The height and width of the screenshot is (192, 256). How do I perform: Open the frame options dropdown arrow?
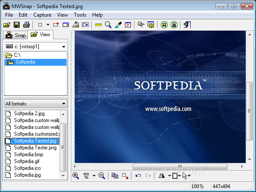(x=180, y=176)
